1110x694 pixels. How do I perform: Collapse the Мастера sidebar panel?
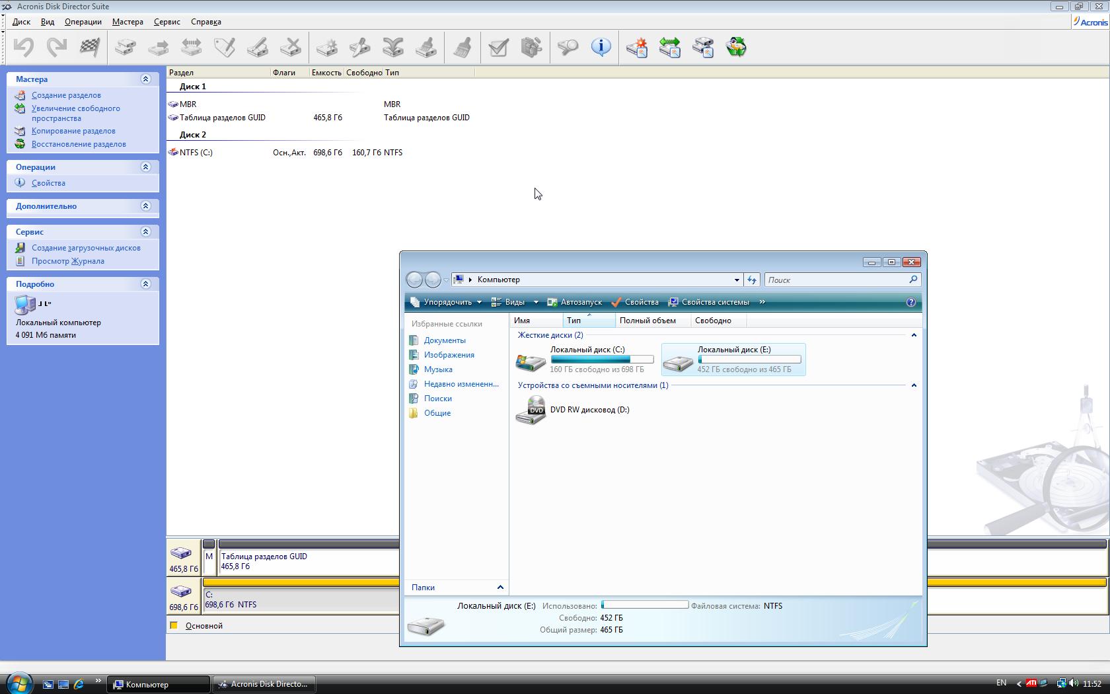click(x=145, y=79)
